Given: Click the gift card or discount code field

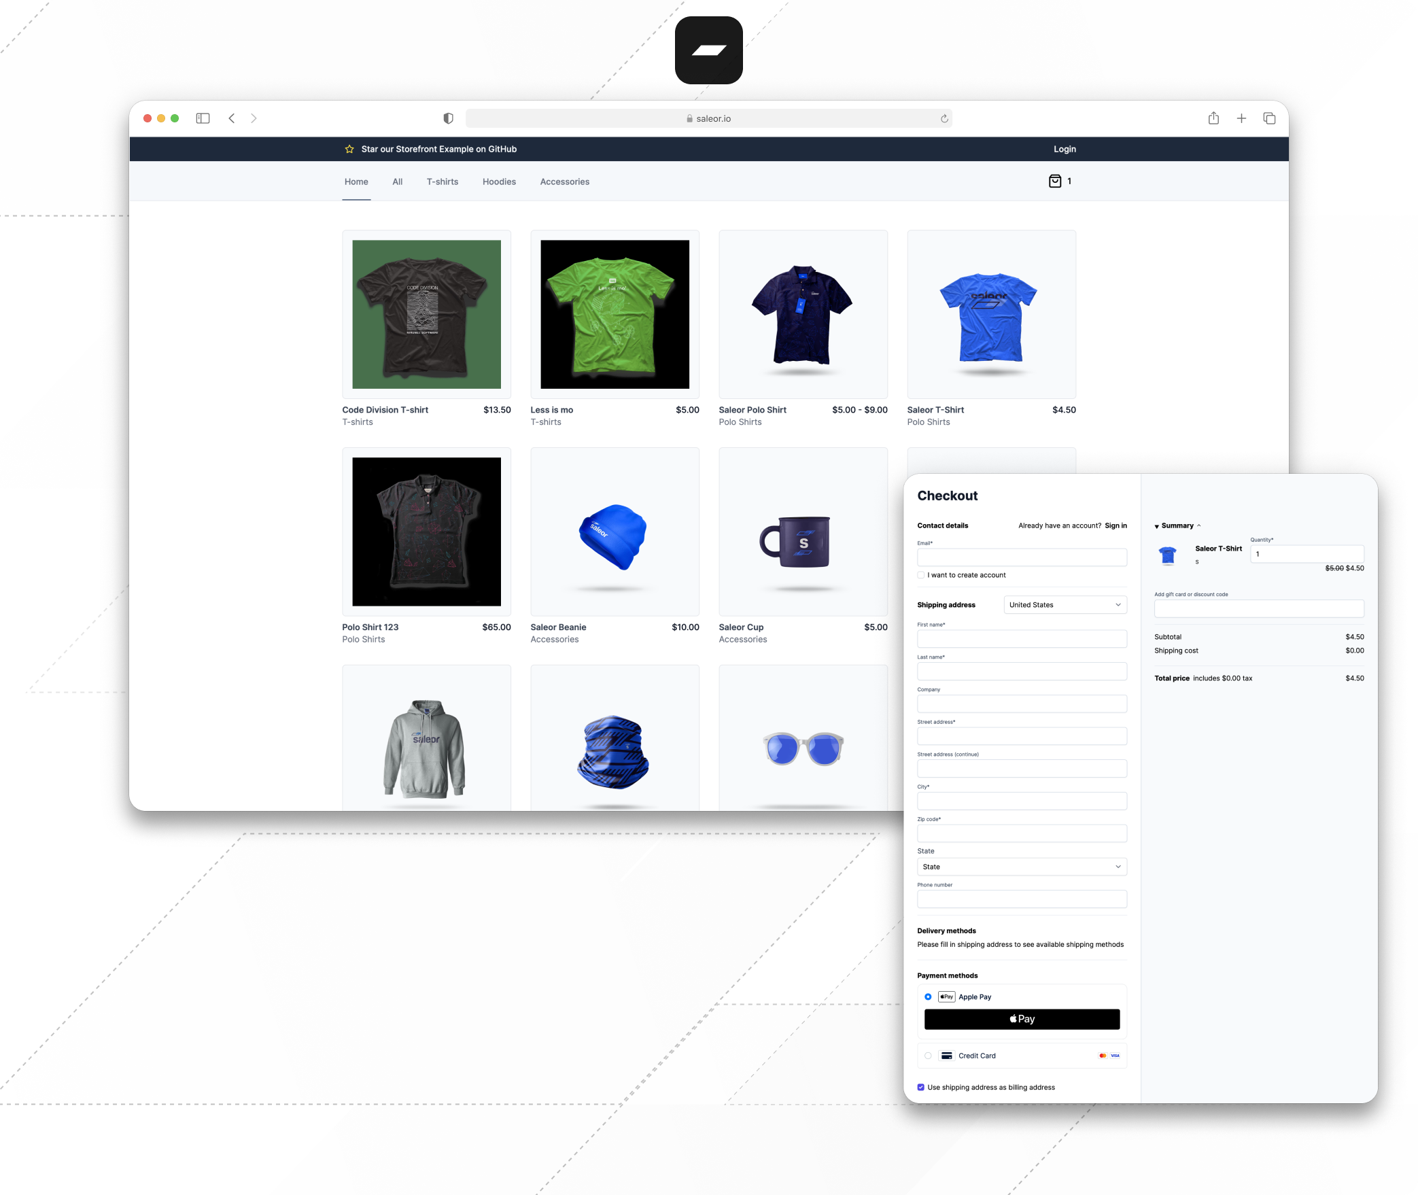Looking at the screenshot, I should [1259, 608].
